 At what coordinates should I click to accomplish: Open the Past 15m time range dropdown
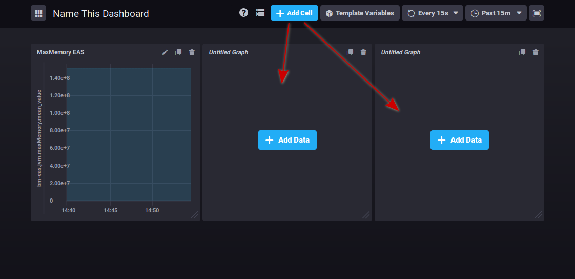496,13
